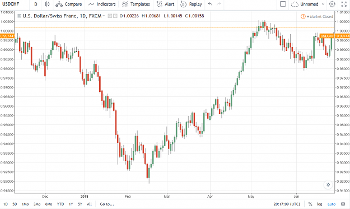The image size is (350, 209).
Task: Click the L1.00145 low value in legend
Action: (x=173, y=16)
